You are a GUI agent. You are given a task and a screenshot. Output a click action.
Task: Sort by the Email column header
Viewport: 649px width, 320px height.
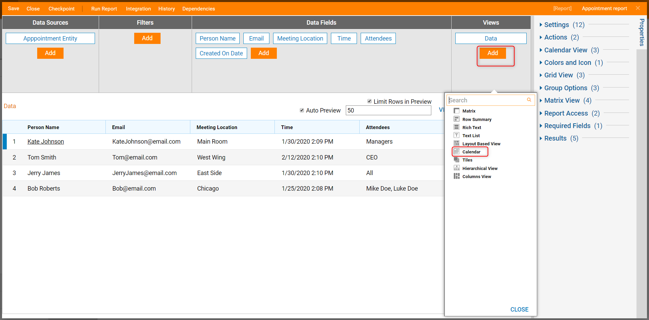119,127
